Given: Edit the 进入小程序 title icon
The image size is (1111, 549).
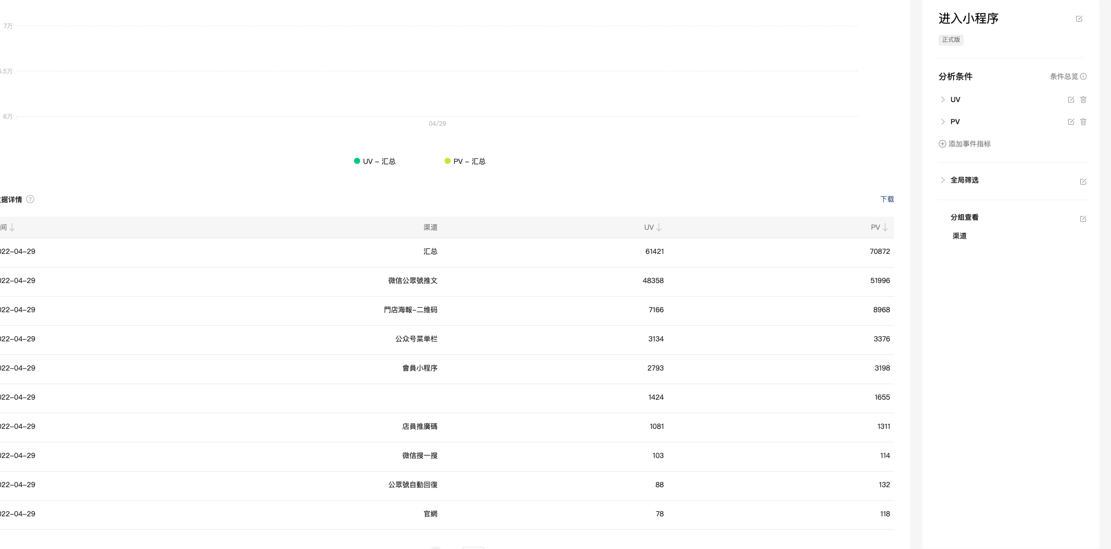Looking at the screenshot, I should [1079, 19].
